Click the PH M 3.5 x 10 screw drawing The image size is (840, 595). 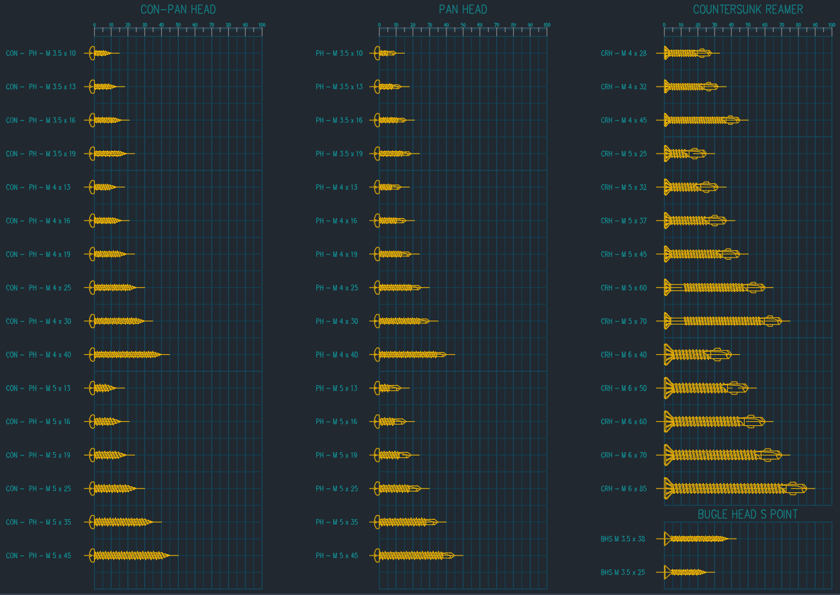coord(387,53)
